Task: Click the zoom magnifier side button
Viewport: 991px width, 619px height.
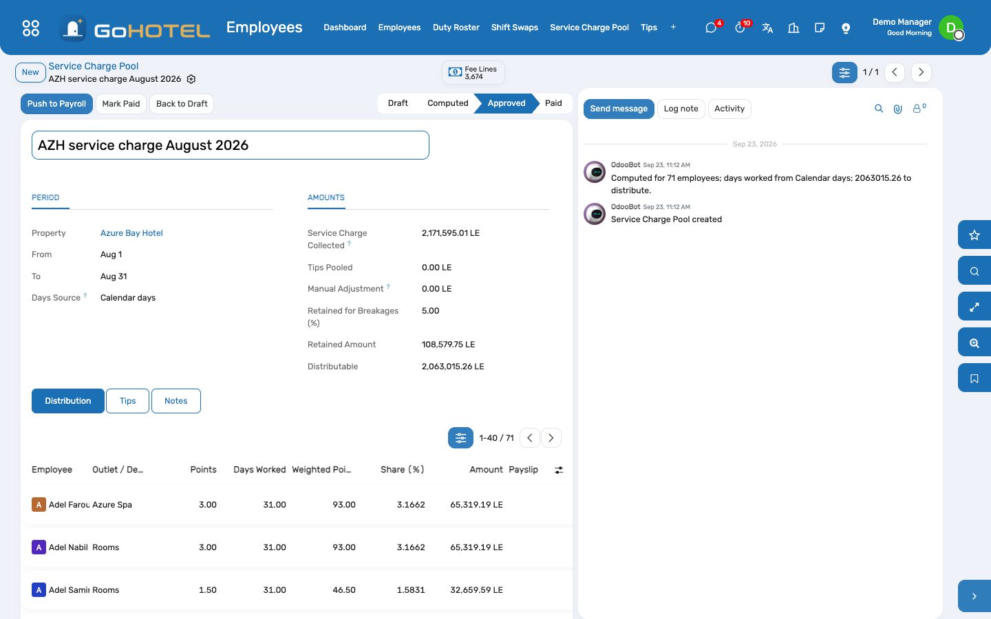Action: [974, 343]
